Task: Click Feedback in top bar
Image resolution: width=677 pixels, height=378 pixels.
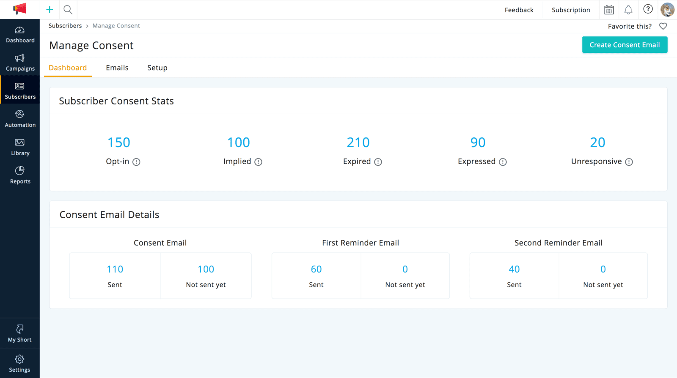Action: (x=519, y=10)
